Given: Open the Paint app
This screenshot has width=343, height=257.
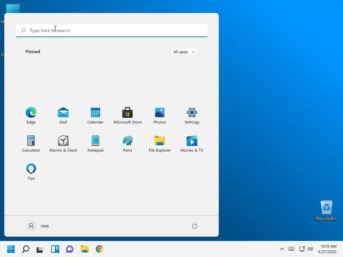Looking at the screenshot, I should tap(128, 144).
